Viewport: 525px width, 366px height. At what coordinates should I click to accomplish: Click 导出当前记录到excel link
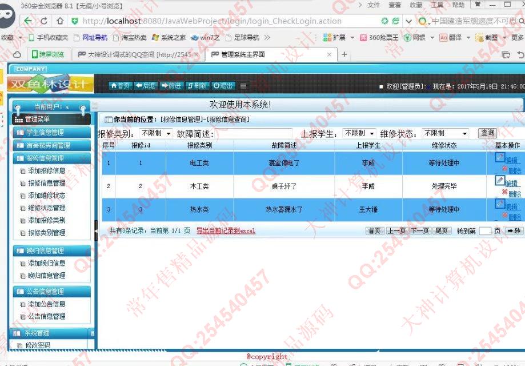tap(226, 231)
